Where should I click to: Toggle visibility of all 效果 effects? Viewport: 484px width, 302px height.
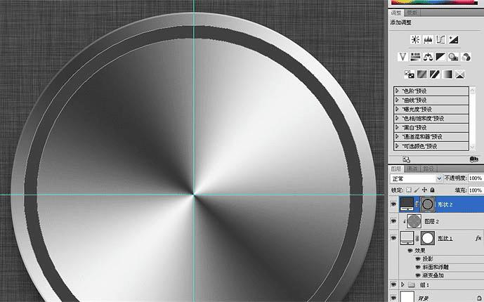pos(410,251)
